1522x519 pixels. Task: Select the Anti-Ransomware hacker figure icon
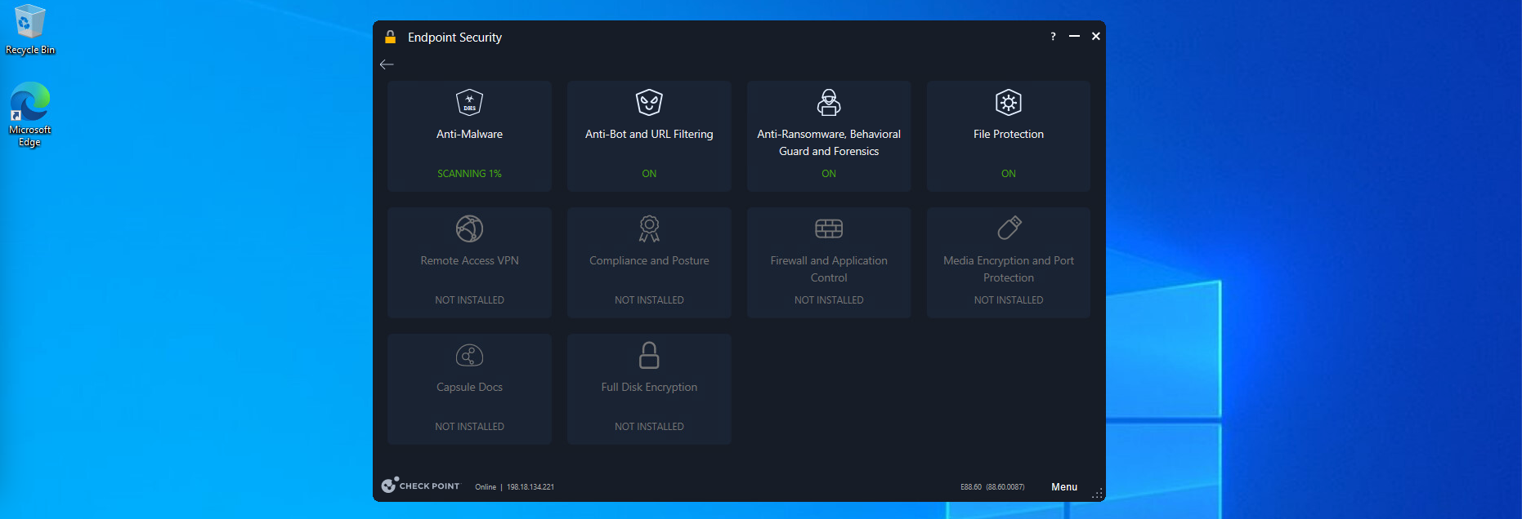coord(829,103)
